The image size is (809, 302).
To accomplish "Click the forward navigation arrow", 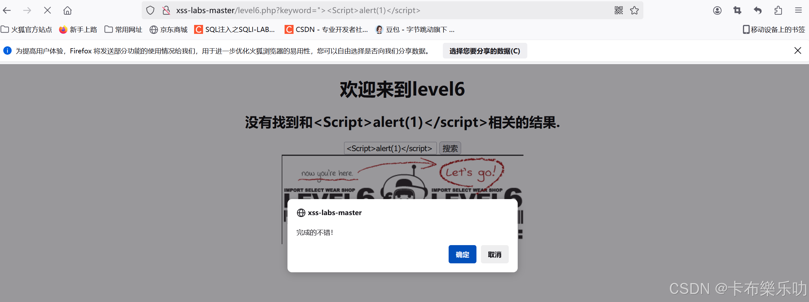I will pyautogui.click(x=27, y=11).
